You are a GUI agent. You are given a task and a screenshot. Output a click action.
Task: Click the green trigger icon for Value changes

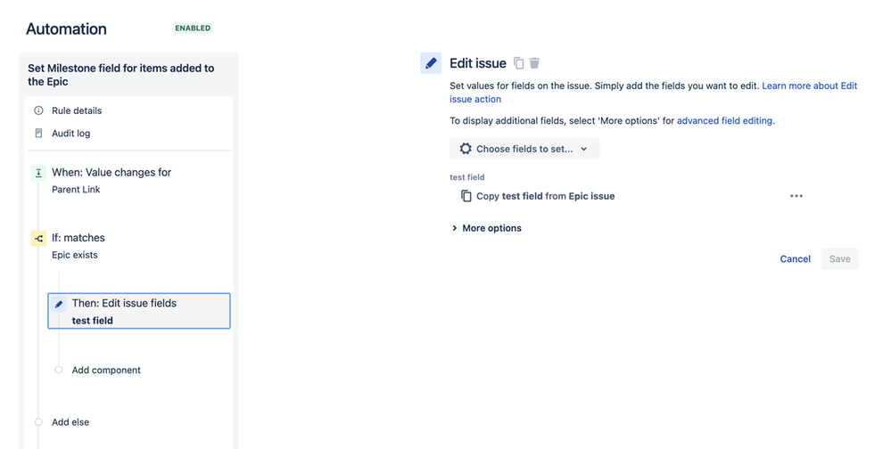(38, 173)
